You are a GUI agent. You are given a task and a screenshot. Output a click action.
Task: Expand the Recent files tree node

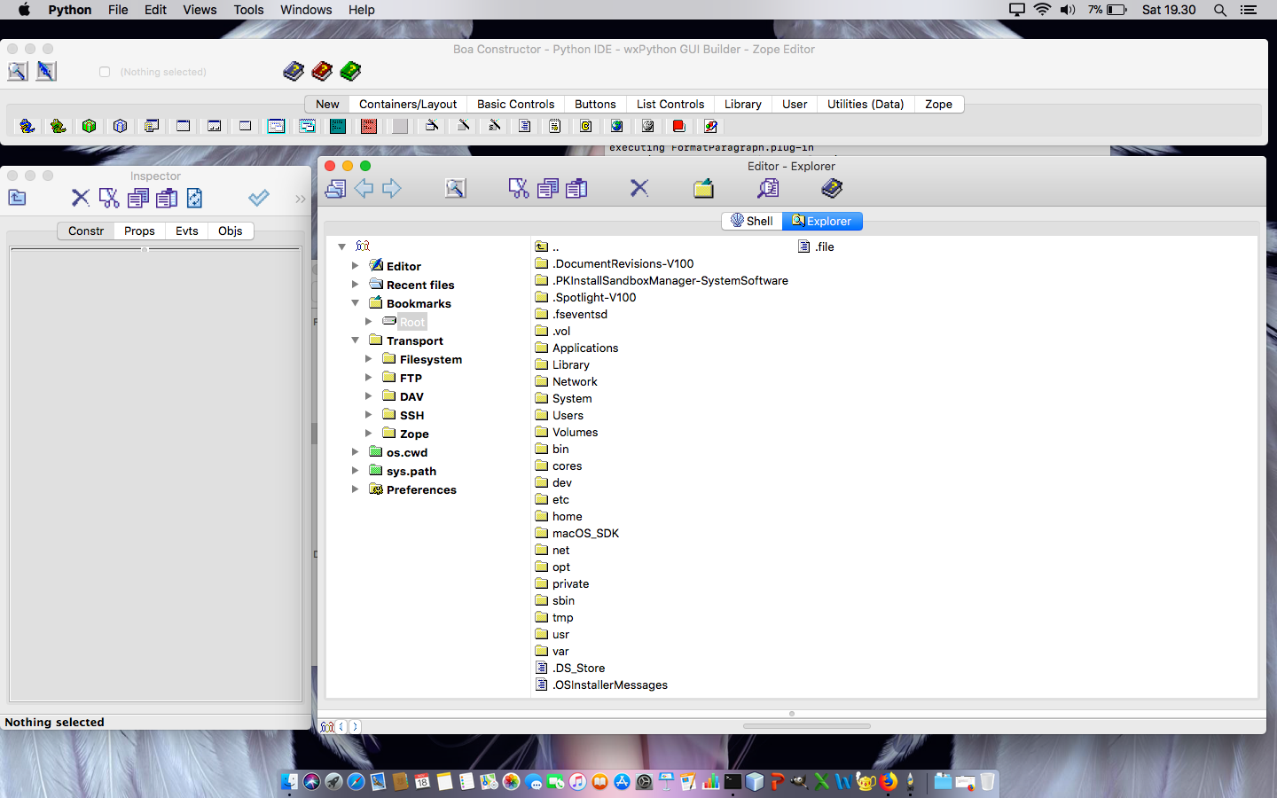pyautogui.click(x=356, y=284)
